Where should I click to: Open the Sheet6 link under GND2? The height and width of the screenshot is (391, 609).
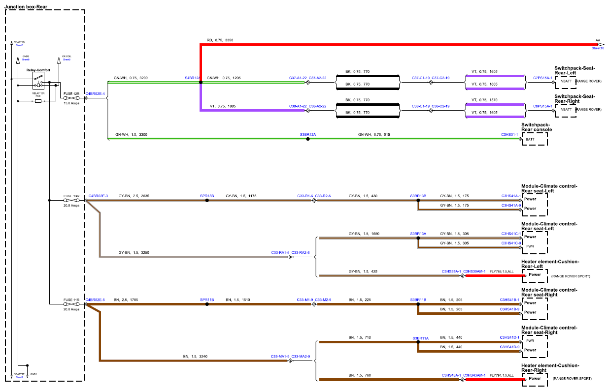26,60
